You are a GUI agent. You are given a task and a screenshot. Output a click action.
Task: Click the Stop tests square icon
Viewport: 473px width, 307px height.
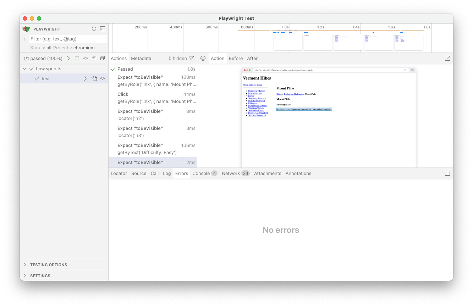click(x=77, y=59)
